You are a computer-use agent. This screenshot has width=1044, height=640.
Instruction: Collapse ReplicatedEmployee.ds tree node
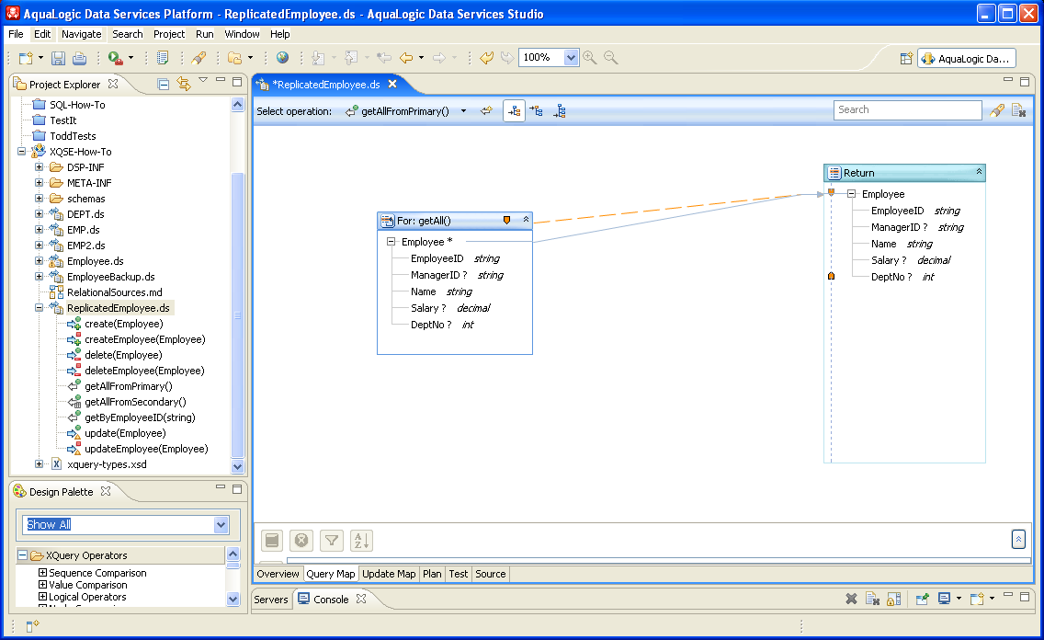(x=40, y=308)
